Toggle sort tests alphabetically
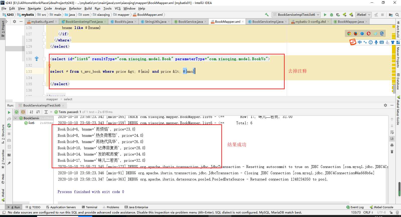Viewport: 401px width, 217px height. pyautogui.click(x=31, y=112)
